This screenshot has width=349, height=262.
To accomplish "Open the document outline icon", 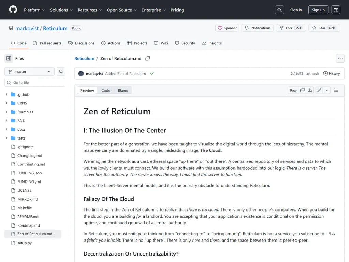I will click(x=336, y=90).
